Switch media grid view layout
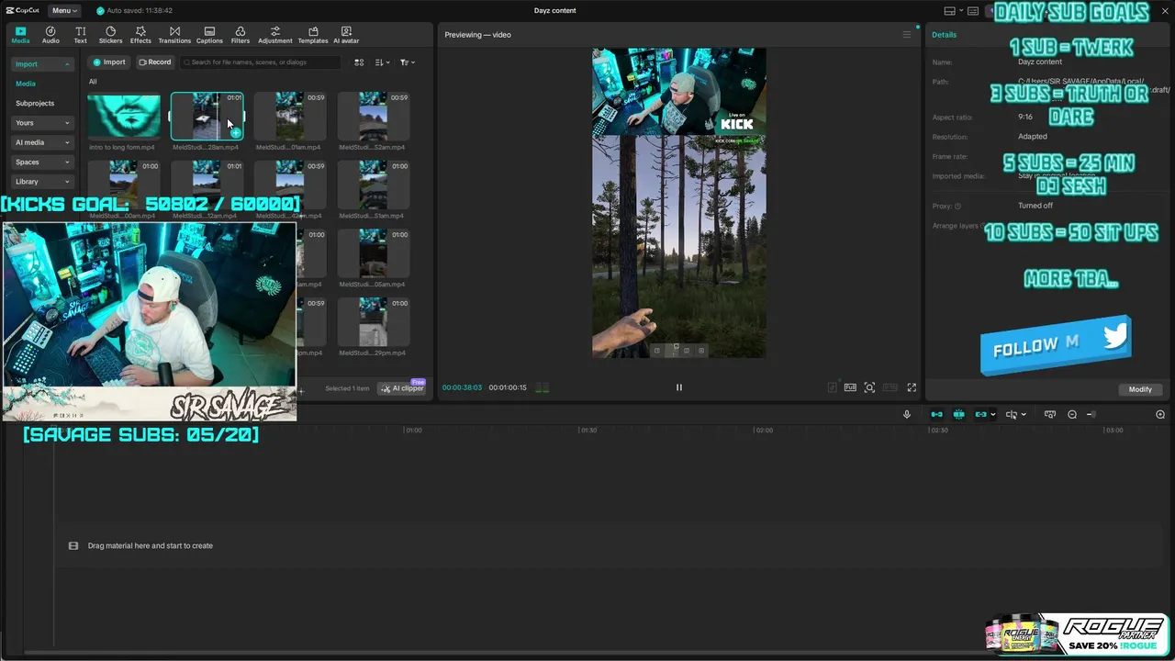The image size is (1175, 661). pyautogui.click(x=359, y=62)
